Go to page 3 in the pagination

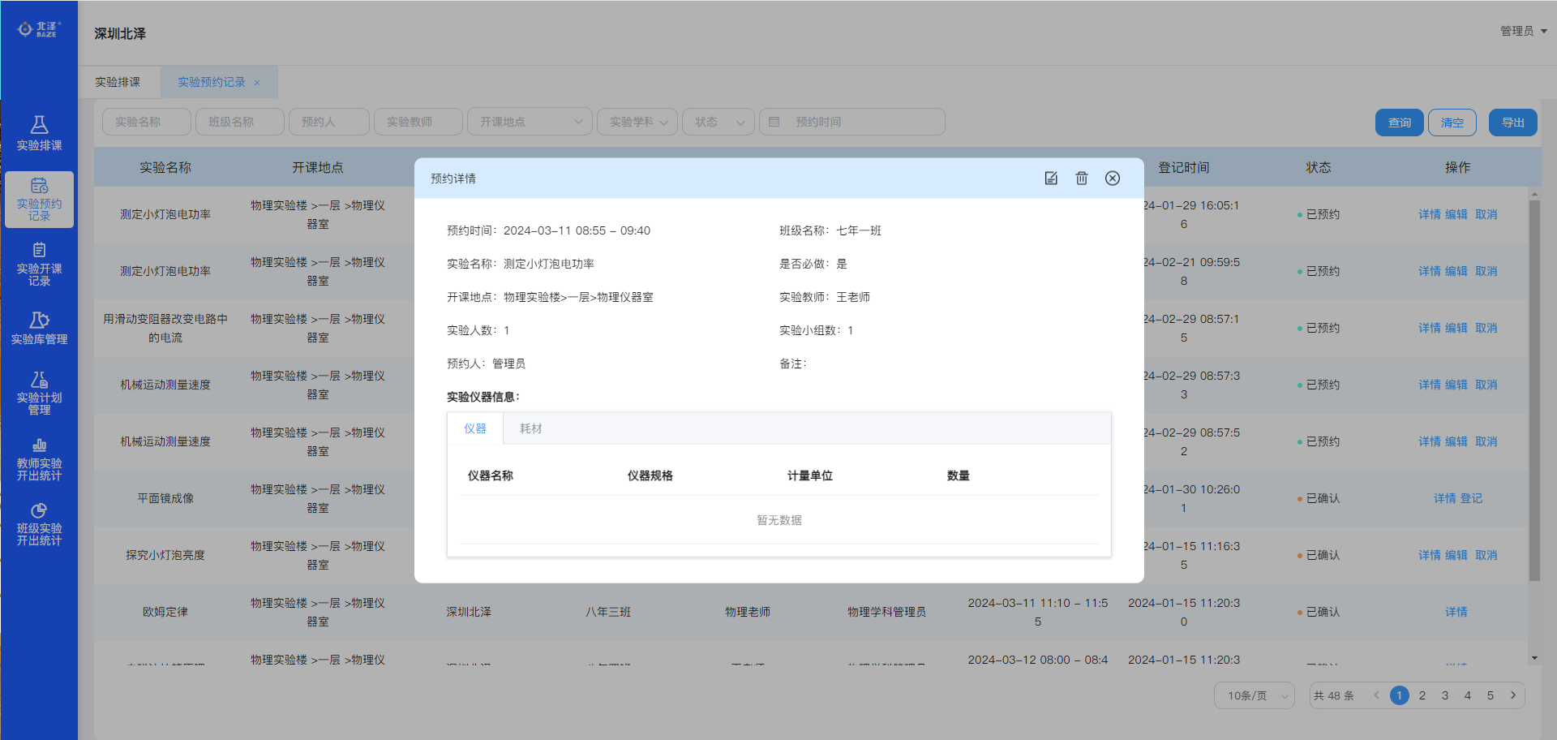click(x=1445, y=695)
